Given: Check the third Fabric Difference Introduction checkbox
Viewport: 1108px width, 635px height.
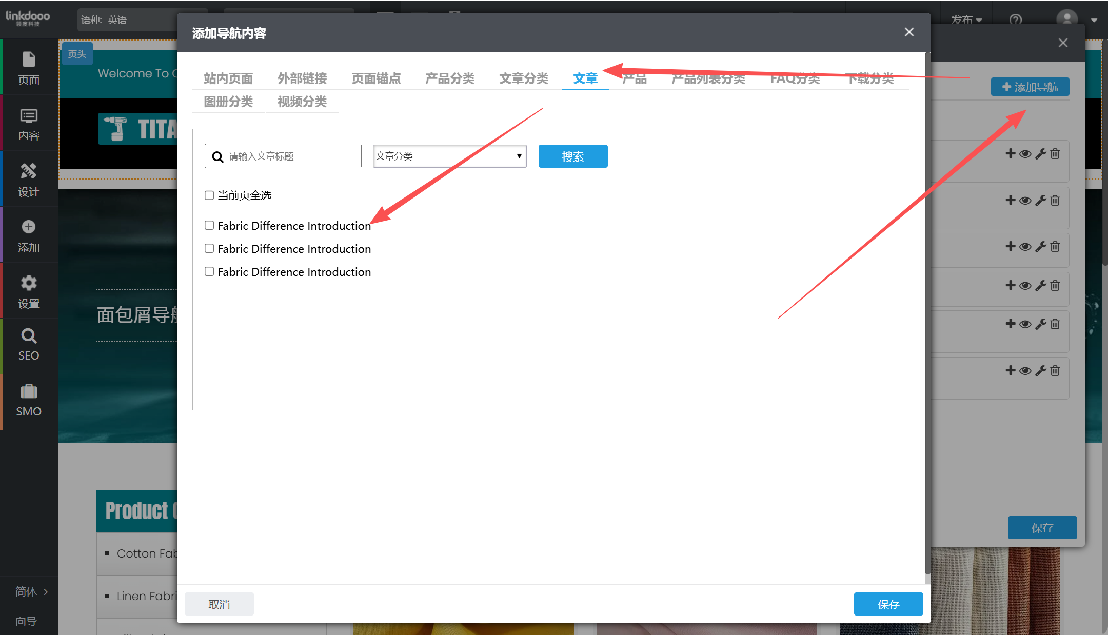Looking at the screenshot, I should tap(209, 271).
